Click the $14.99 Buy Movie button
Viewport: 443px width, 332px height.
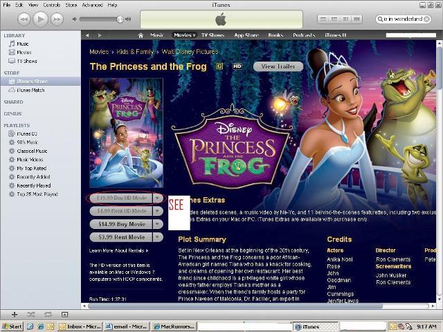pyautogui.click(x=122, y=224)
